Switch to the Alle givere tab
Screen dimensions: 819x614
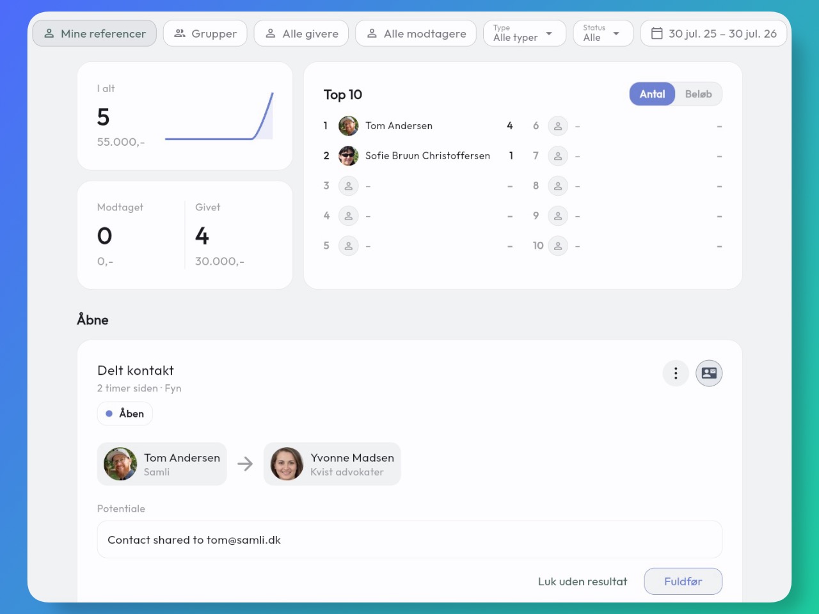(x=301, y=33)
